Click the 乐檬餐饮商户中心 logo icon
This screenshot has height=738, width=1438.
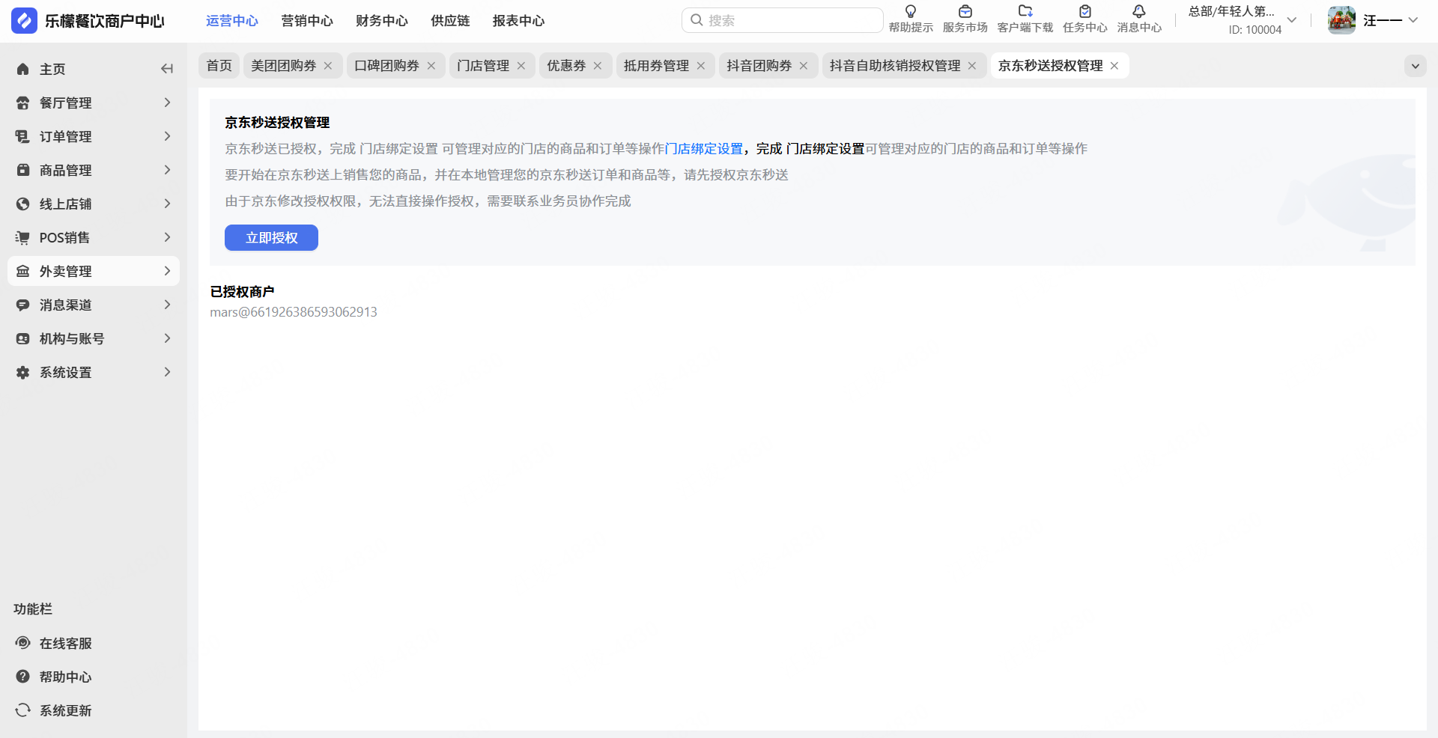click(24, 21)
